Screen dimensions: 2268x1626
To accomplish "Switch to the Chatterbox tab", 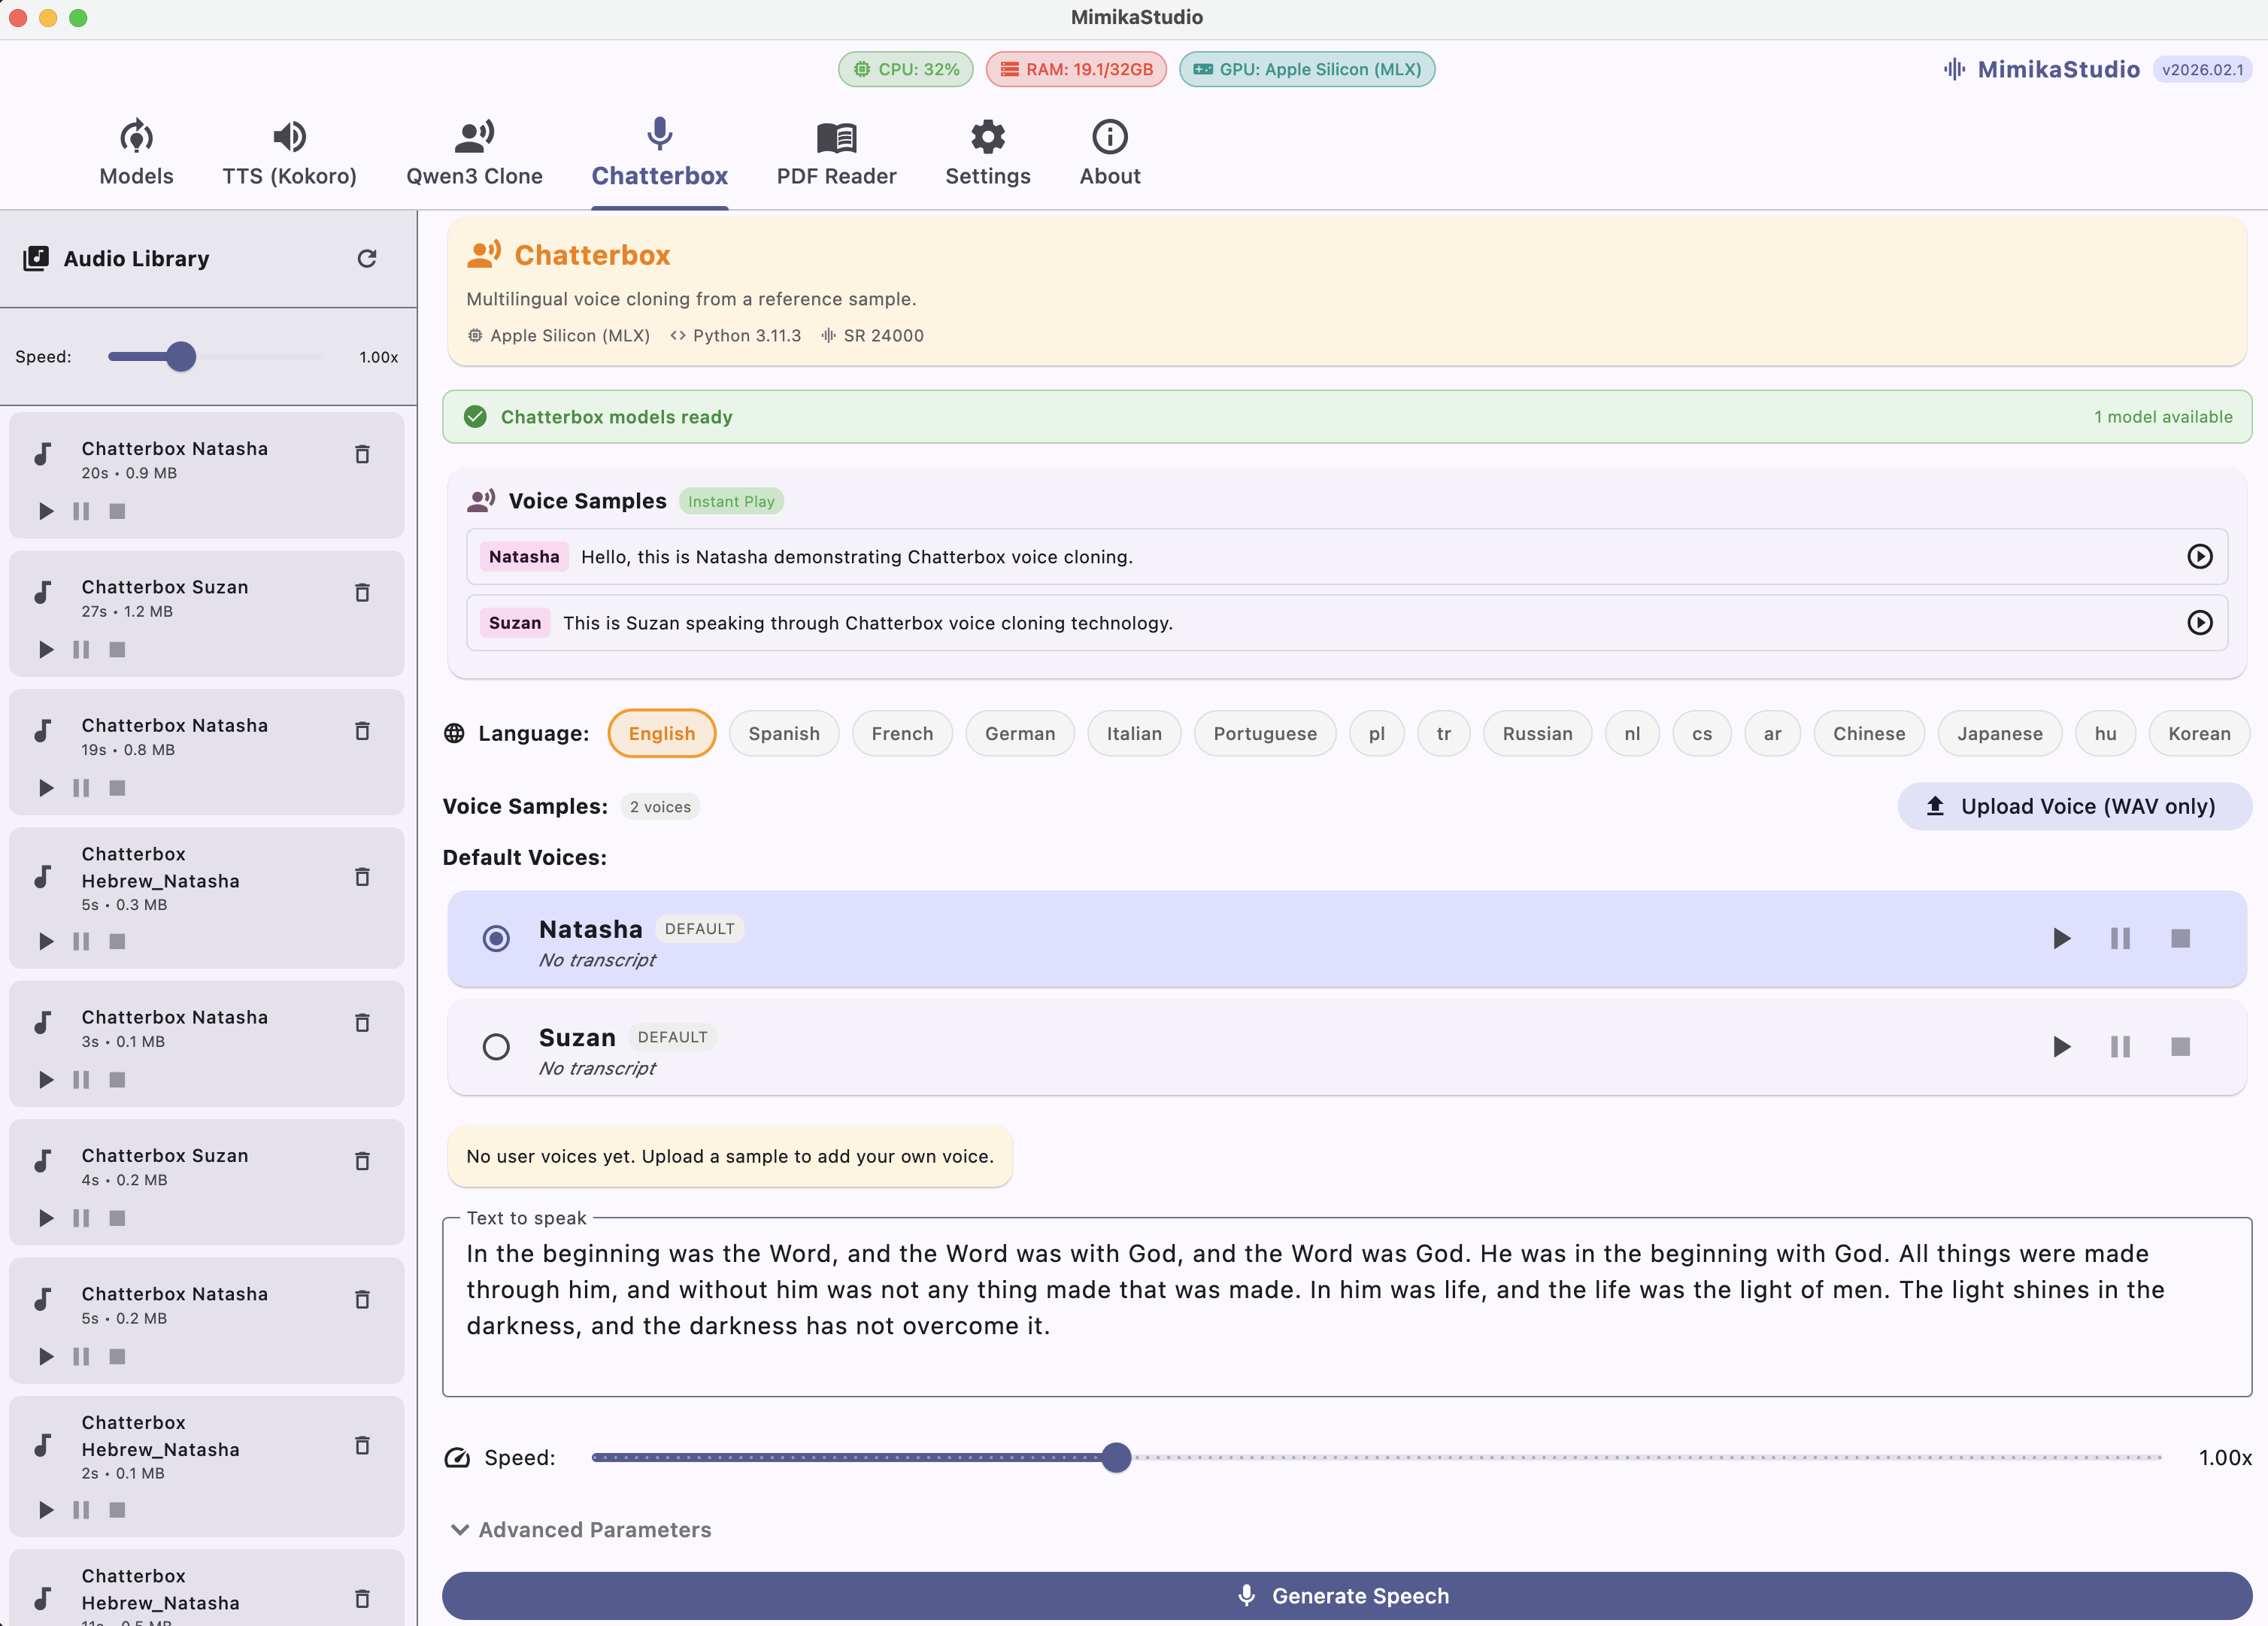I will (x=659, y=152).
